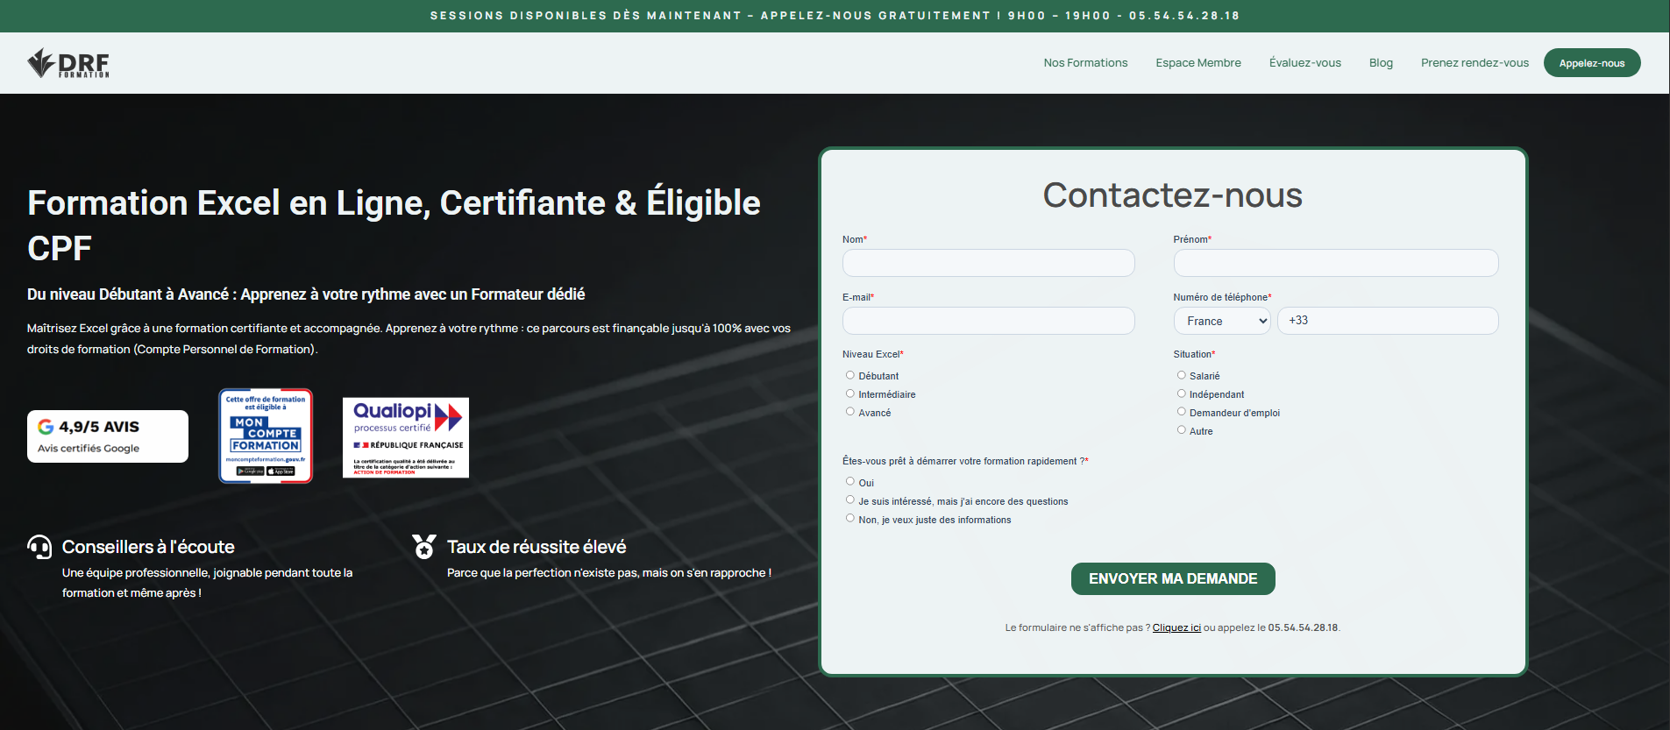
Task: Choose the Intermédiaire Excel level option
Action: [x=849, y=393]
